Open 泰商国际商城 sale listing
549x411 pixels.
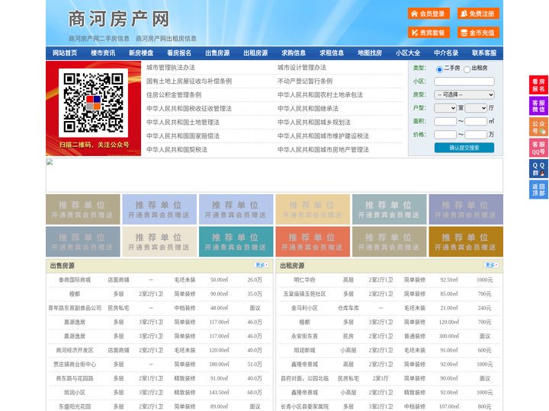(75, 279)
